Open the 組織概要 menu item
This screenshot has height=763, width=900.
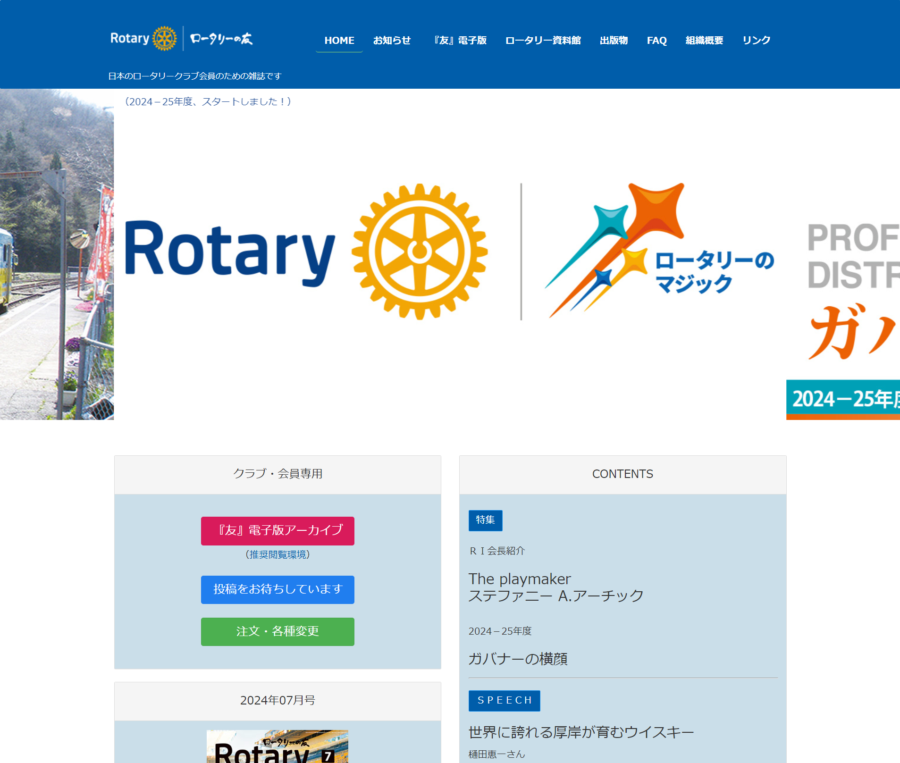pos(704,41)
